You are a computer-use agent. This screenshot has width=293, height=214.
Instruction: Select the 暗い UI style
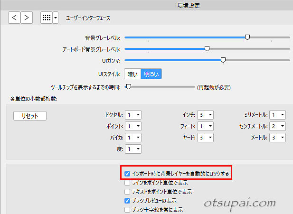pyautogui.click(x=132, y=74)
